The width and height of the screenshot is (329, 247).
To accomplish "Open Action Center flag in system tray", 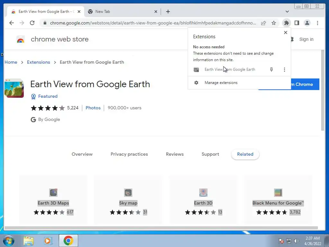I will 281,241.
